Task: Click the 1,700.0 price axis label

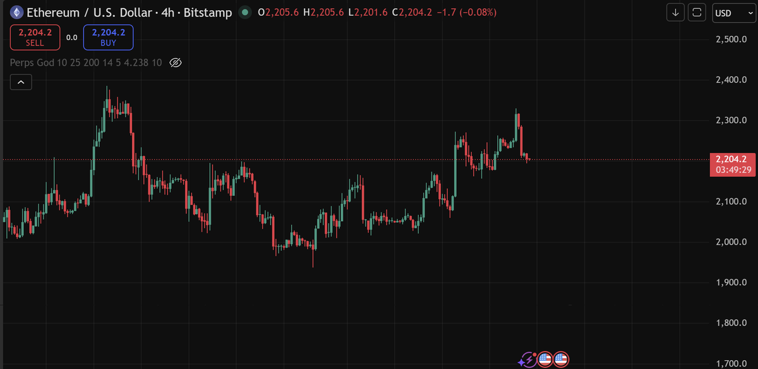Action: [731, 363]
